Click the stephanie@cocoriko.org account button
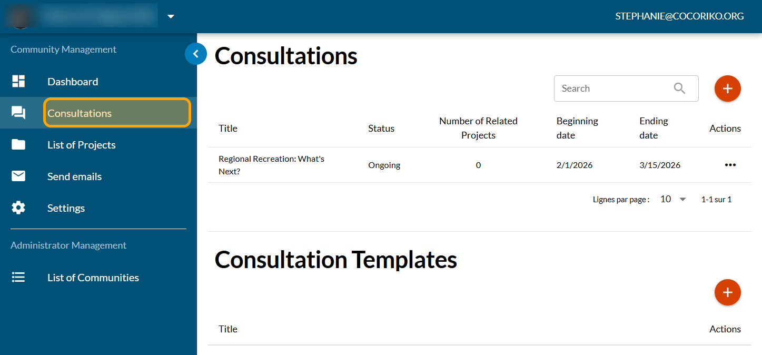This screenshot has width=762, height=355. (679, 16)
